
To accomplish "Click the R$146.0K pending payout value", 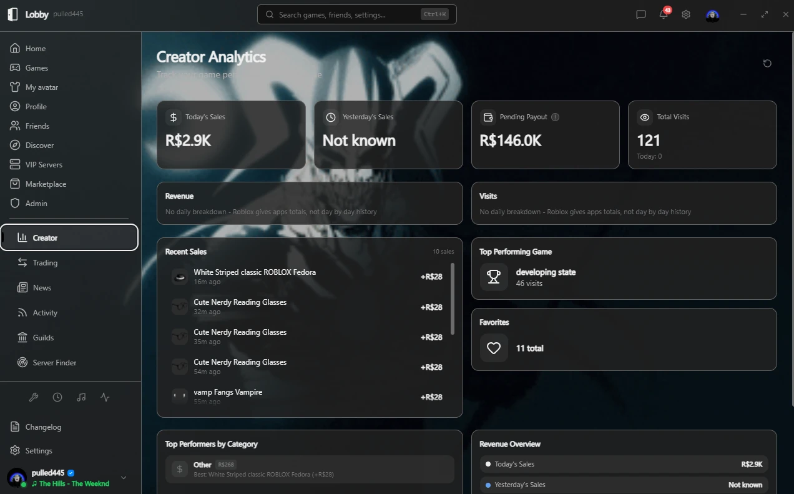I will click(511, 141).
